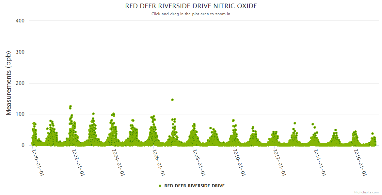Select the highest outlier point near 146 ppb

click(x=172, y=100)
